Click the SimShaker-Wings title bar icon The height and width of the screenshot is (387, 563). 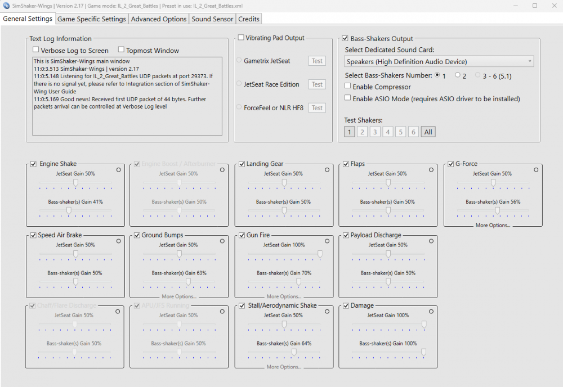(6, 6)
